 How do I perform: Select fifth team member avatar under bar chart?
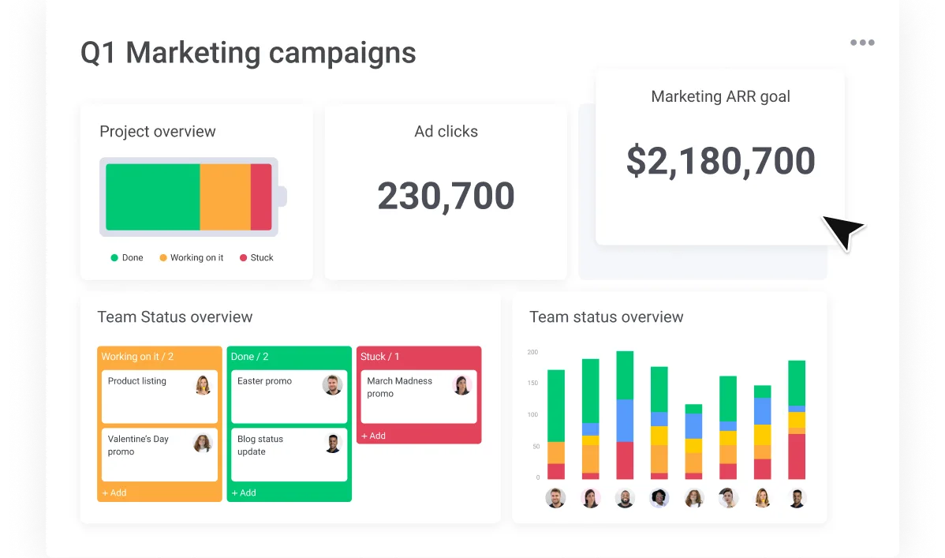pos(693,498)
